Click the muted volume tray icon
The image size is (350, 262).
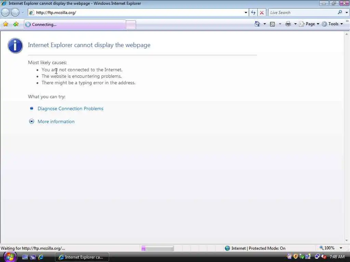point(324,257)
